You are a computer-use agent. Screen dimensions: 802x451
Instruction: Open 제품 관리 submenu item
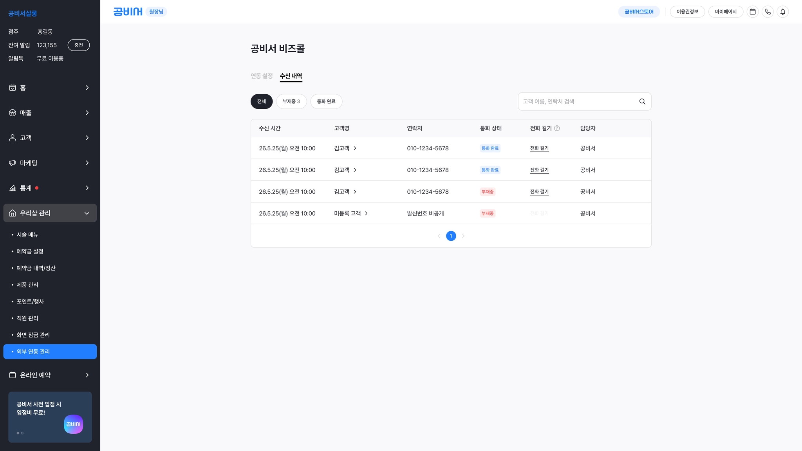[27, 285]
